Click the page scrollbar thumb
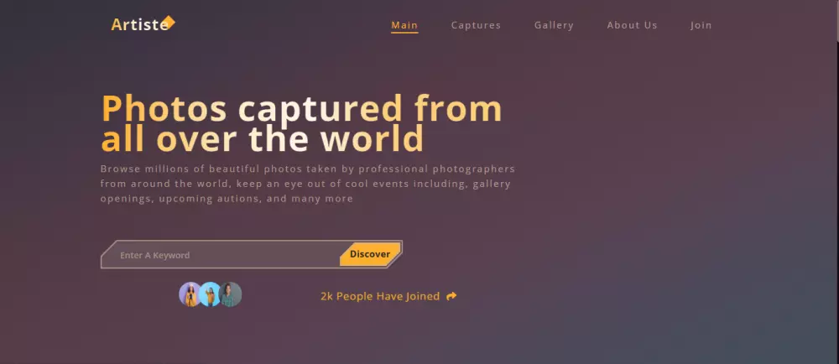This screenshot has height=364, width=839. (836, 20)
